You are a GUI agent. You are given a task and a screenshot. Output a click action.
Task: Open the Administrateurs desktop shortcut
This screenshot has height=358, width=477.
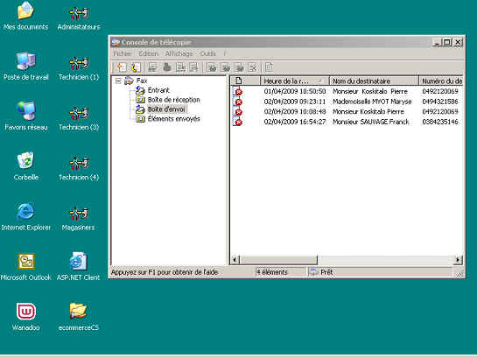pyautogui.click(x=79, y=17)
